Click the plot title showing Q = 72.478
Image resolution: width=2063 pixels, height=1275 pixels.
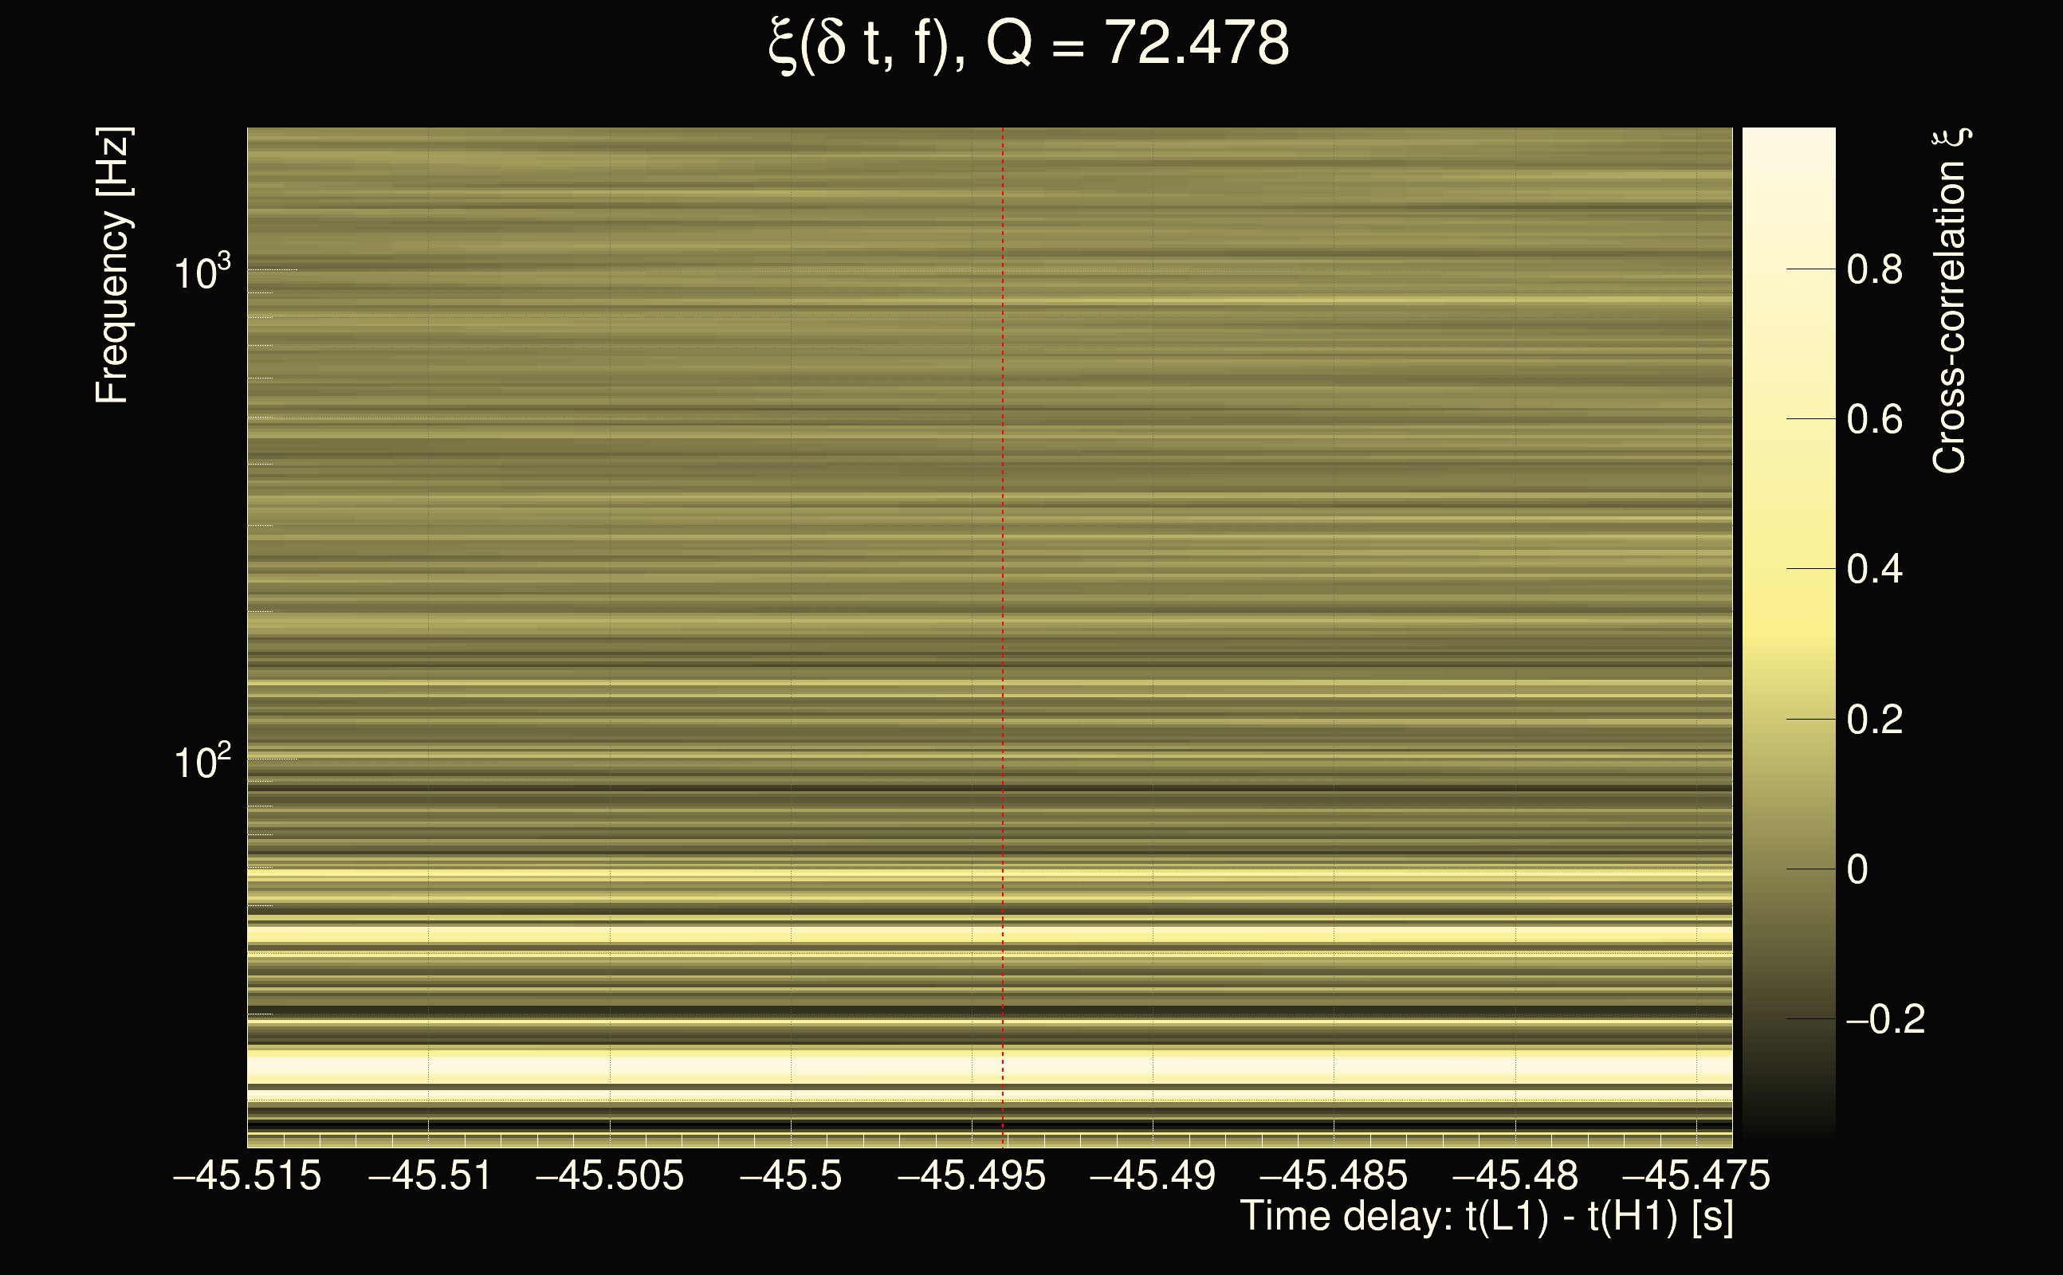click(x=1029, y=44)
